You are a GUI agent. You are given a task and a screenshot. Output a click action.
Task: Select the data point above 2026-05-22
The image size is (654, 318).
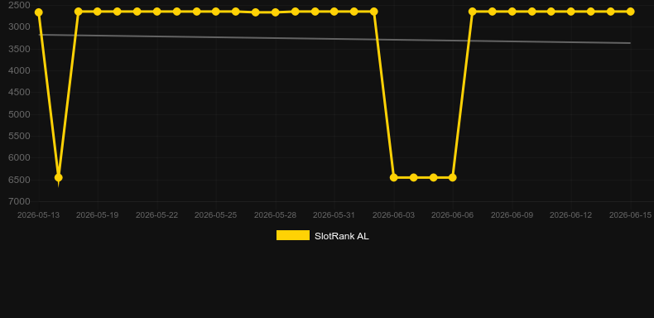(x=156, y=12)
